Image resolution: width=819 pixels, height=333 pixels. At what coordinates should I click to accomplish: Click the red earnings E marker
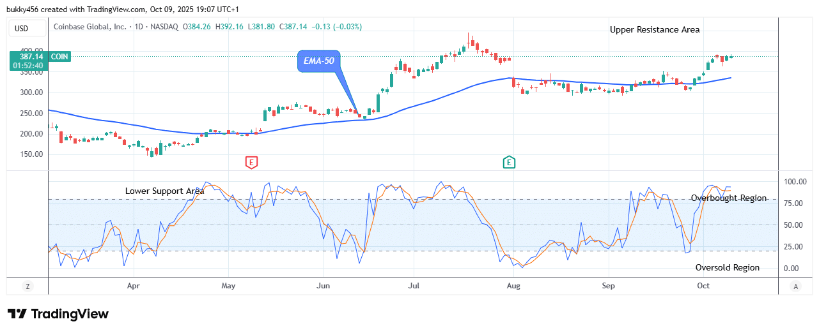[x=251, y=163]
